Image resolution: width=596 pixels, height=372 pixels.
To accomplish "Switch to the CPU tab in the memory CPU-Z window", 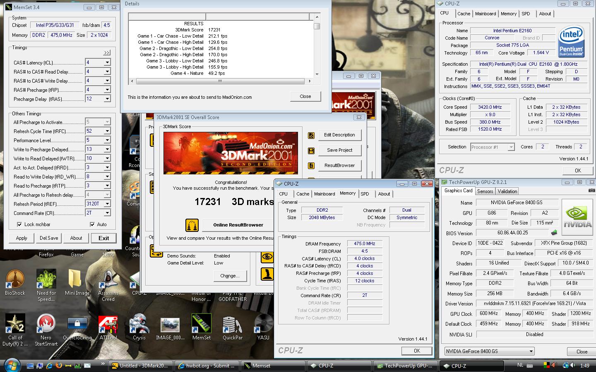I will tap(284, 194).
